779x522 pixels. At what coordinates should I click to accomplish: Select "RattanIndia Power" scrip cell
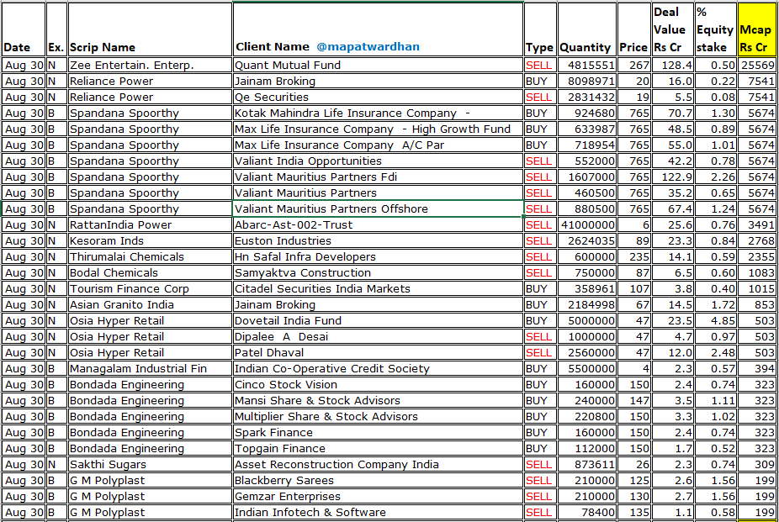point(150,224)
